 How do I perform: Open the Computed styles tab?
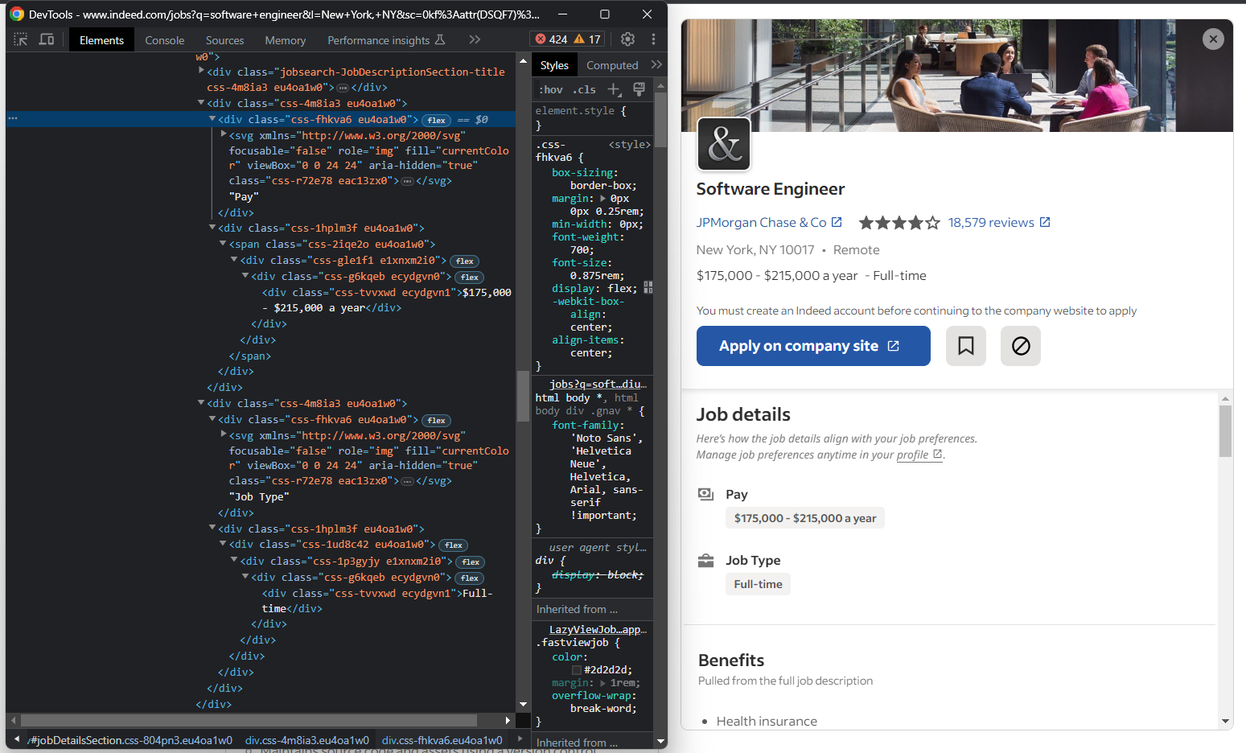(x=611, y=65)
